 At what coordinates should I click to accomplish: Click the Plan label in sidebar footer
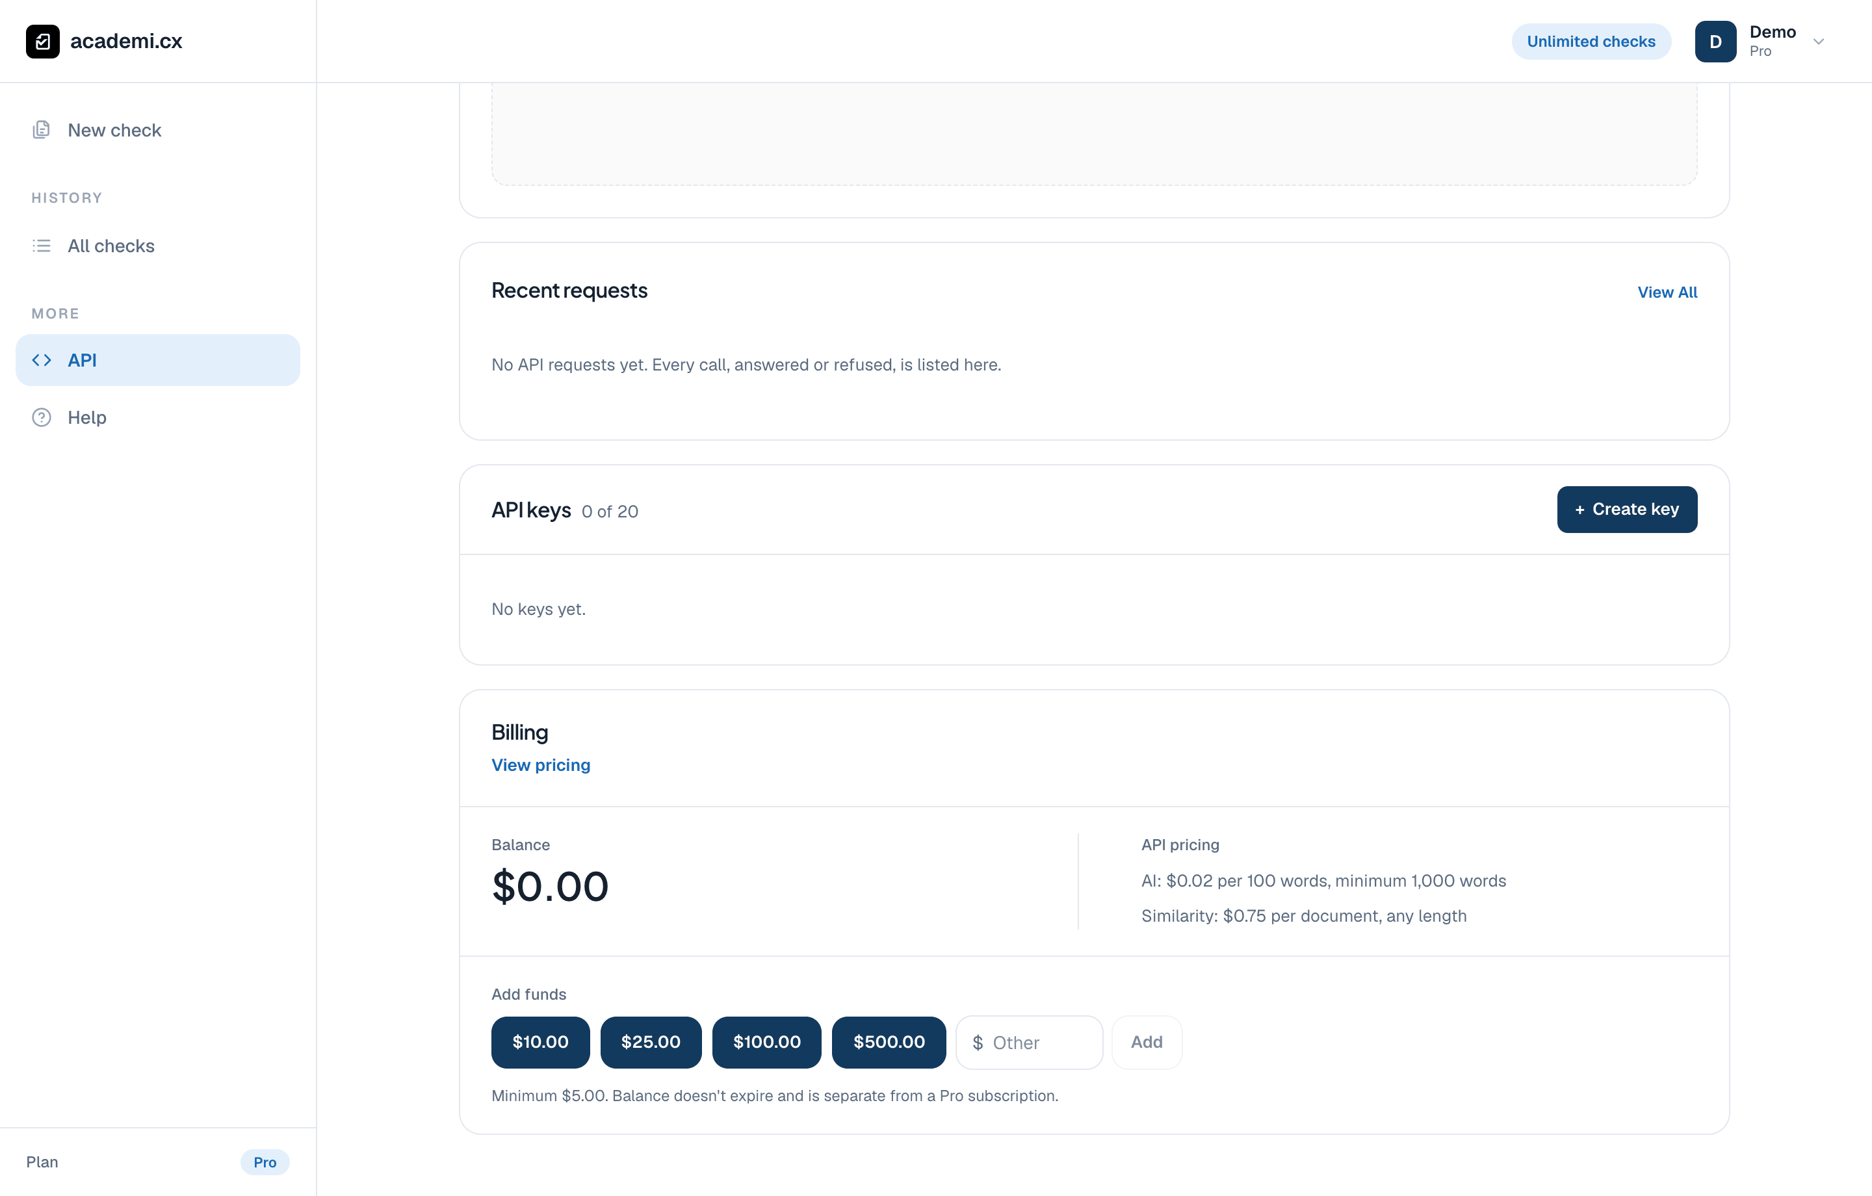point(42,1162)
